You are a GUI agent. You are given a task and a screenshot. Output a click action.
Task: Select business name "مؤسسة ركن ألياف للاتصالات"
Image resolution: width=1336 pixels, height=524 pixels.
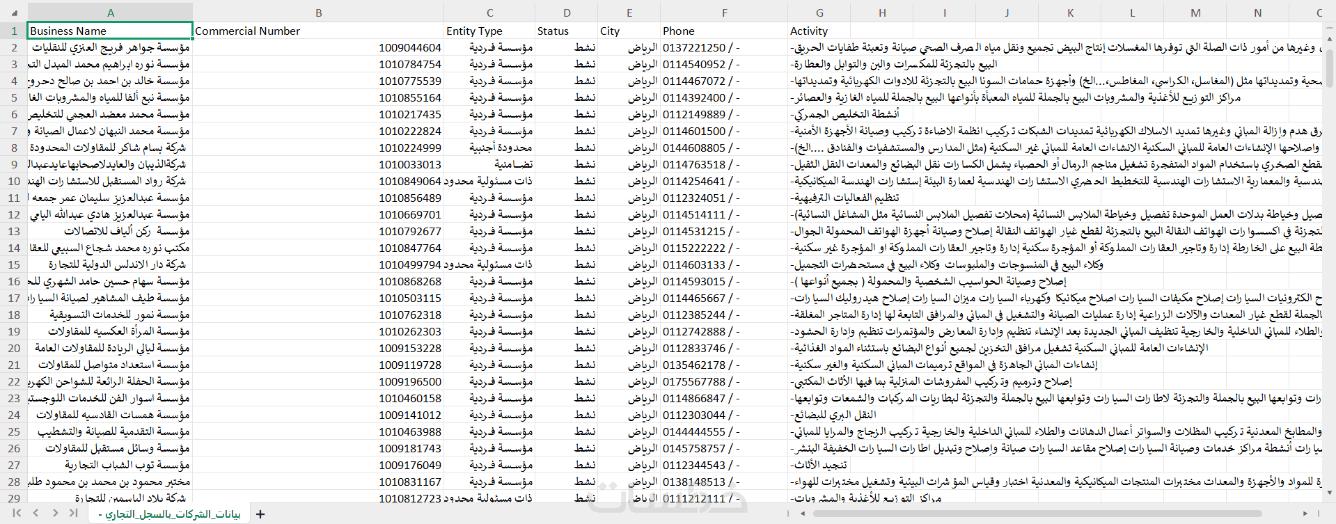(110, 231)
